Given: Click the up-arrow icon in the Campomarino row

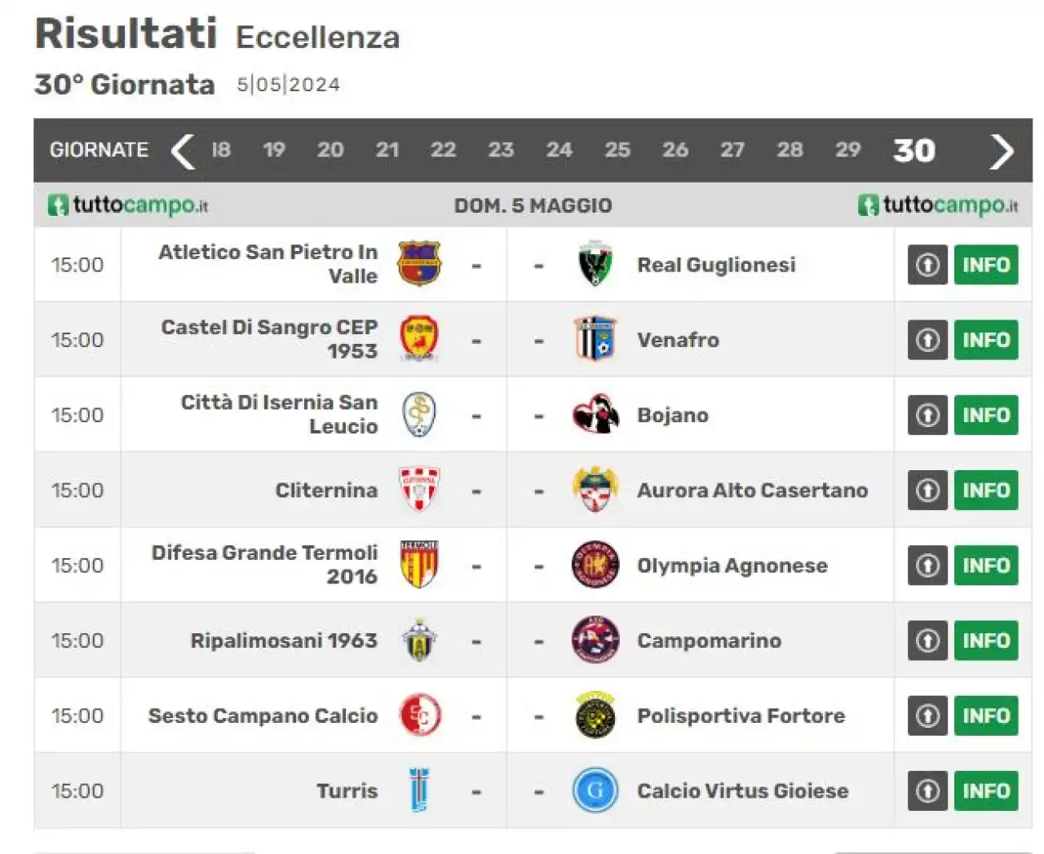Looking at the screenshot, I should click(x=927, y=640).
